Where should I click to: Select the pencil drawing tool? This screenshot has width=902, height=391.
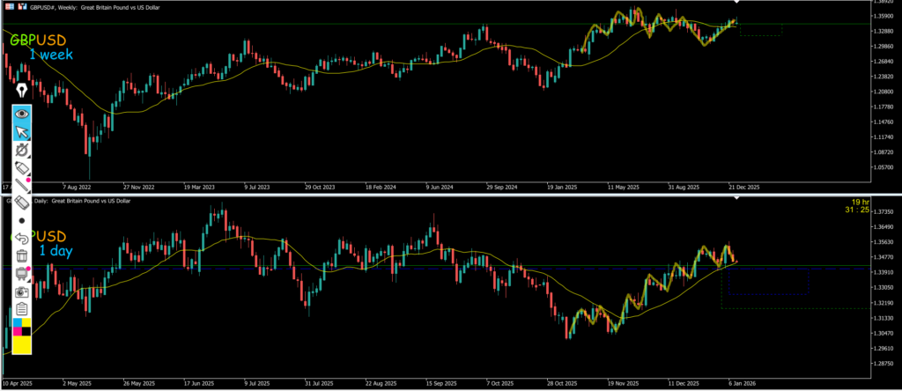tap(22, 168)
